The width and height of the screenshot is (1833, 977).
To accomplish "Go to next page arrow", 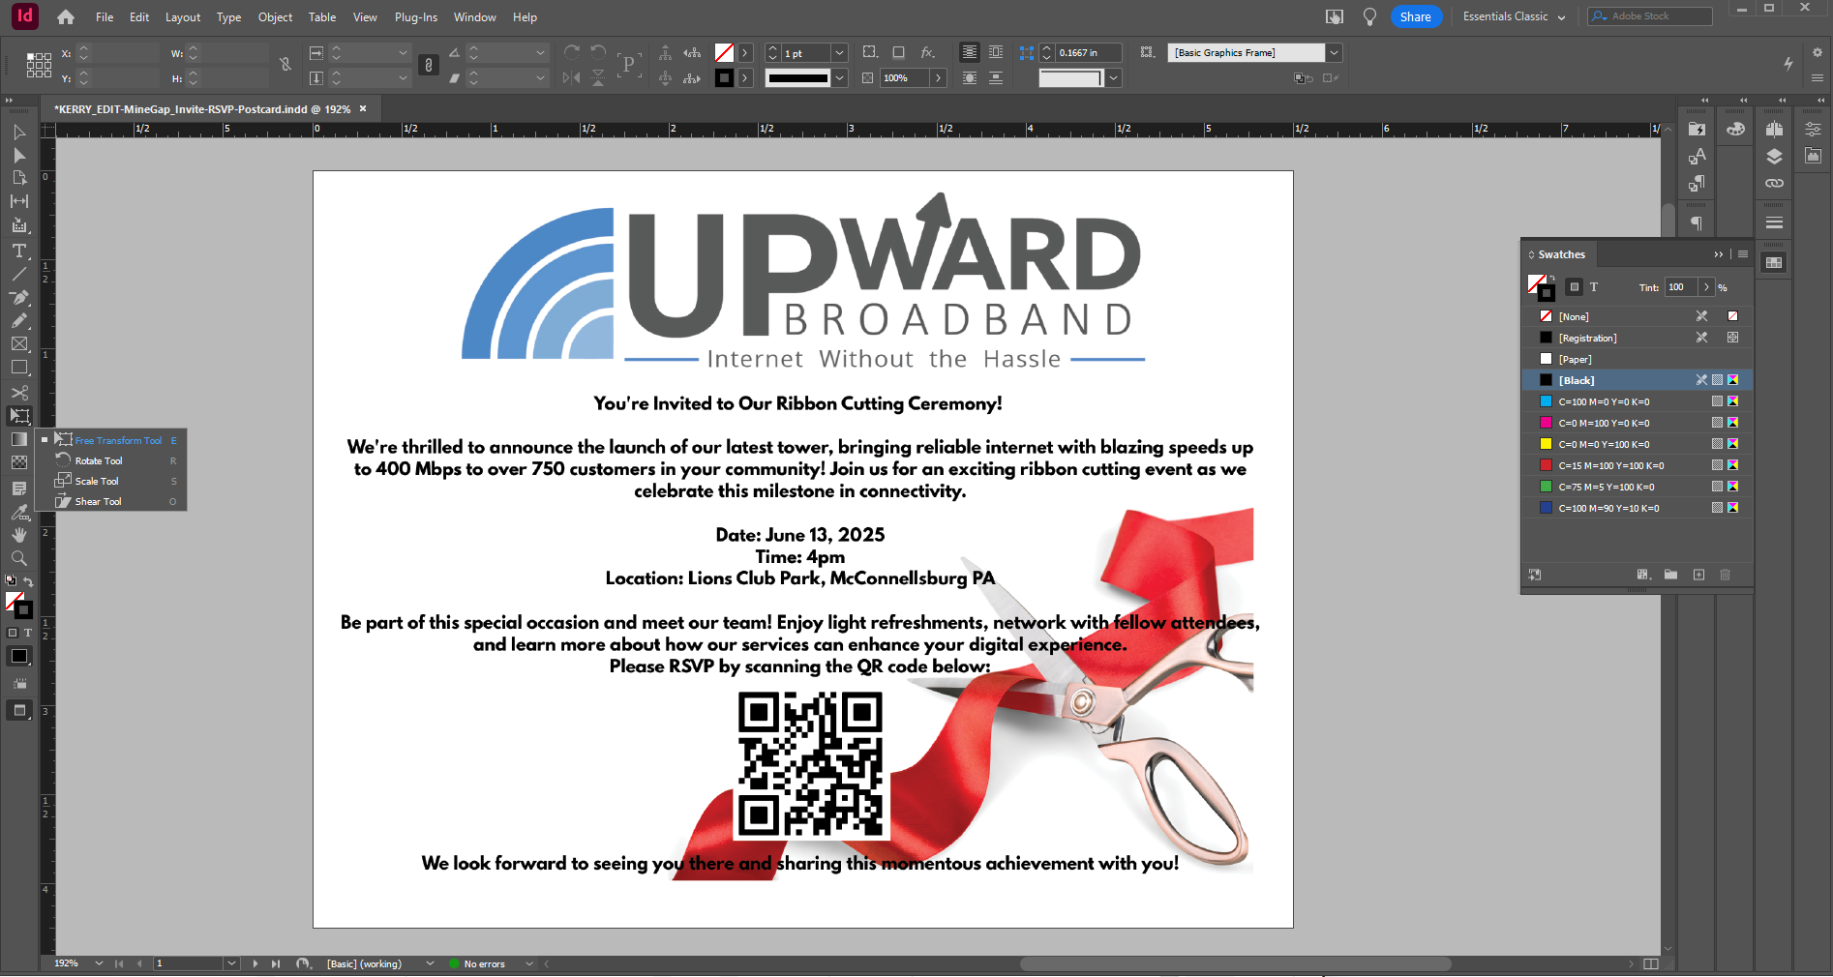I will [x=255, y=963].
